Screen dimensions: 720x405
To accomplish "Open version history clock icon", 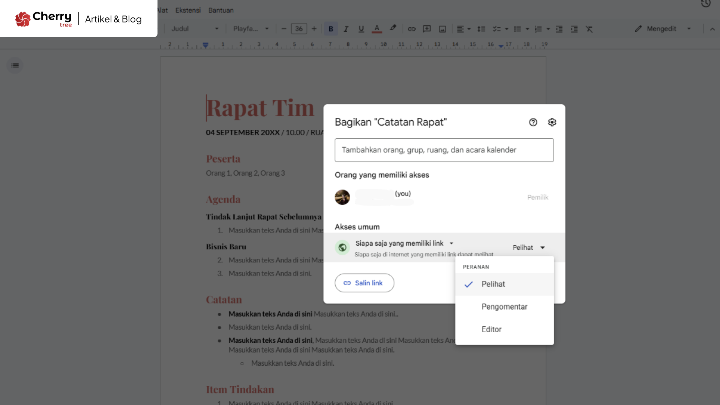I will (706, 3).
